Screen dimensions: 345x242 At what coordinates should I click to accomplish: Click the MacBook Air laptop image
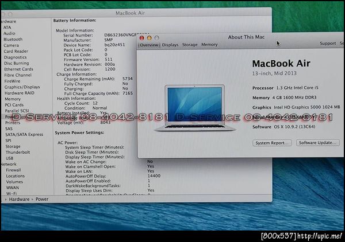195,107
